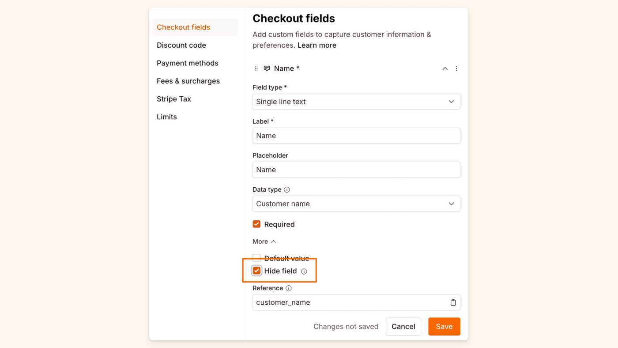Open the Discount code settings
Viewport: 618px width, 348px height.
click(x=181, y=45)
